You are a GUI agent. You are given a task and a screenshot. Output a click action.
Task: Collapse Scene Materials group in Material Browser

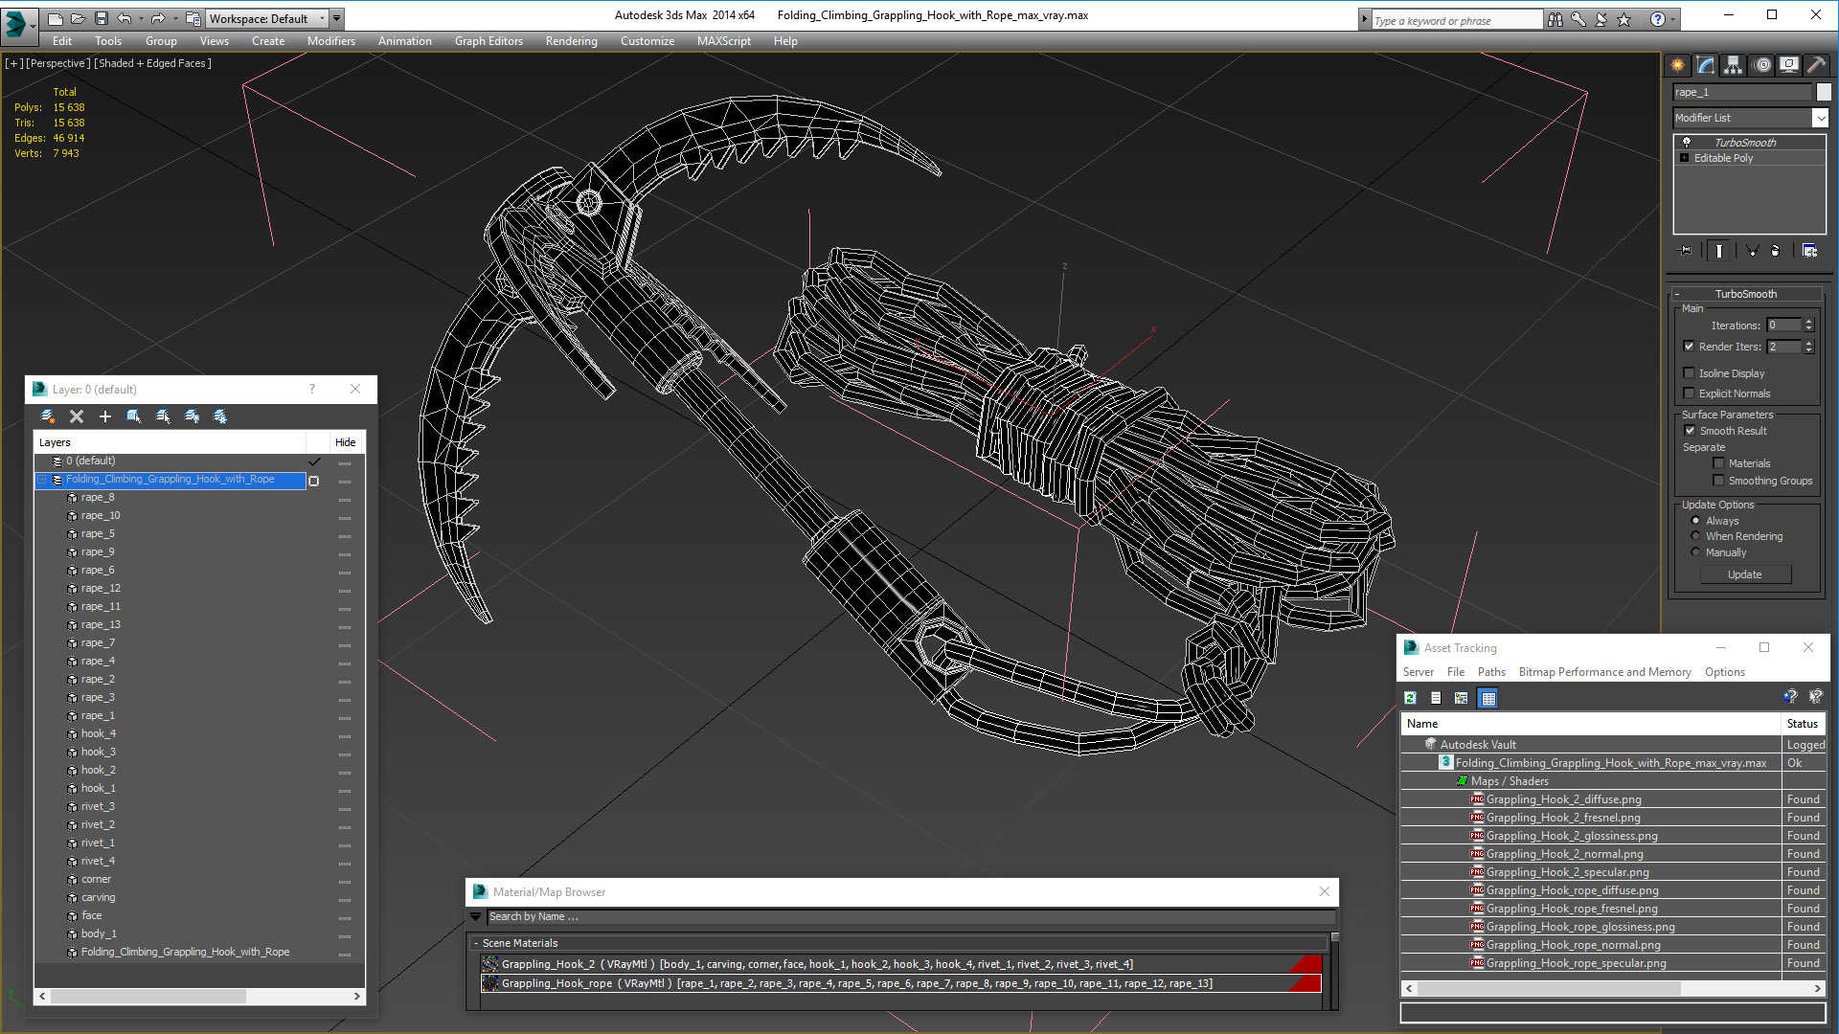tap(476, 943)
